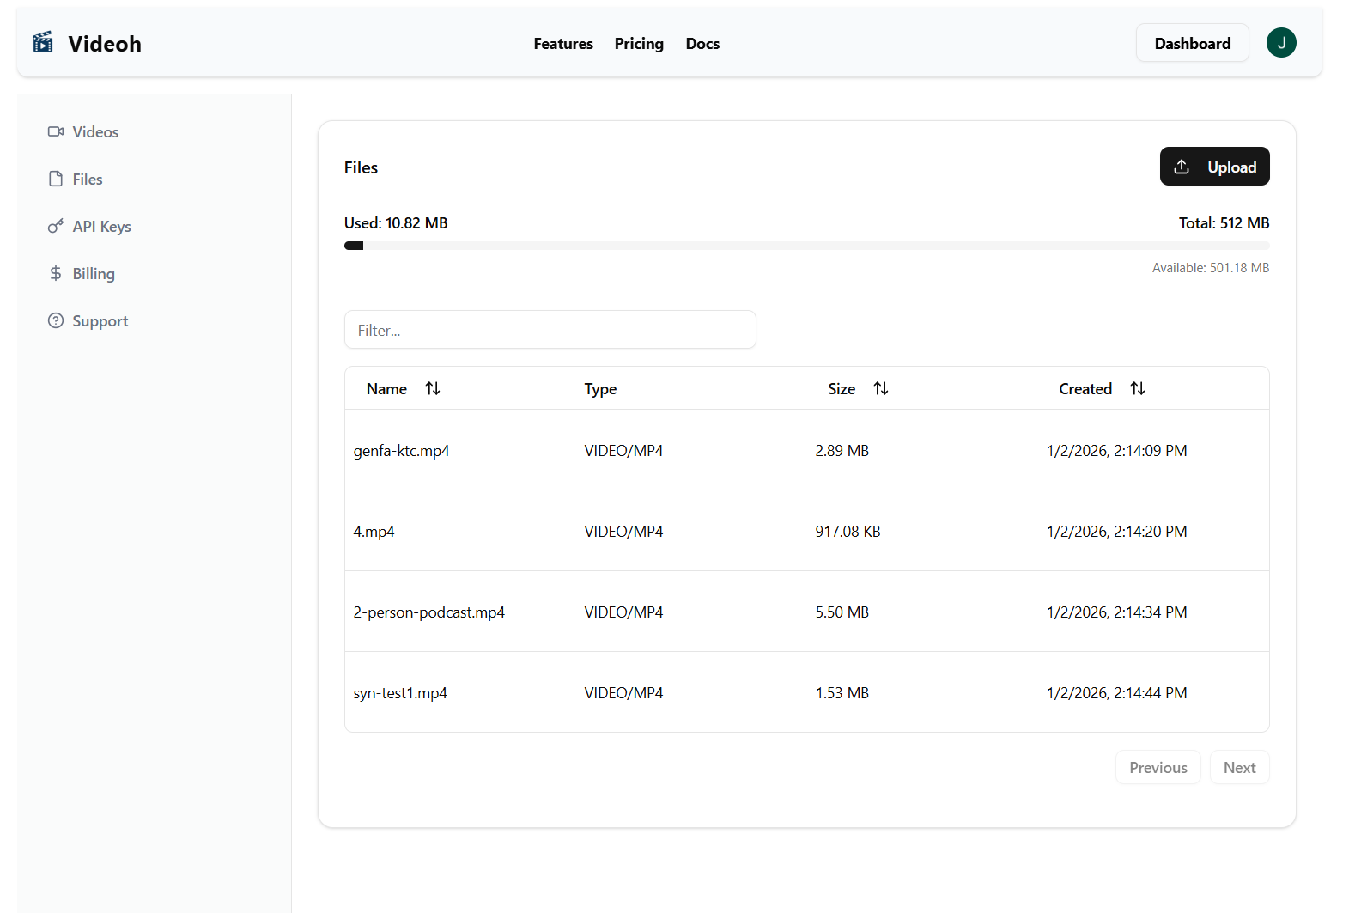This screenshot has width=1355, height=913.
Task: Click the Size column header text
Action: click(842, 388)
